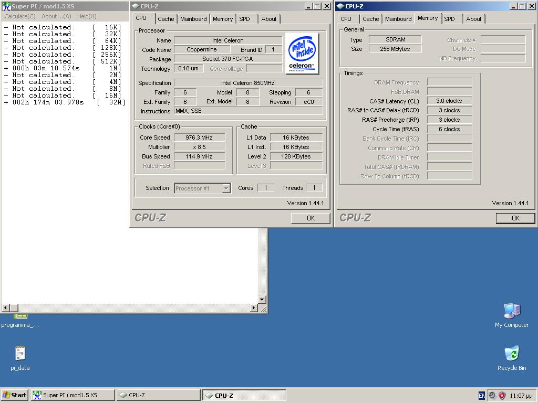Open the Windows Start button
This screenshot has height=403, width=538.
pyautogui.click(x=14, y=395)
